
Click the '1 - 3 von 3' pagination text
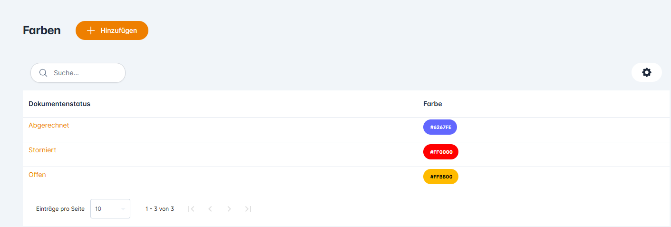click(x=159, y=209)
